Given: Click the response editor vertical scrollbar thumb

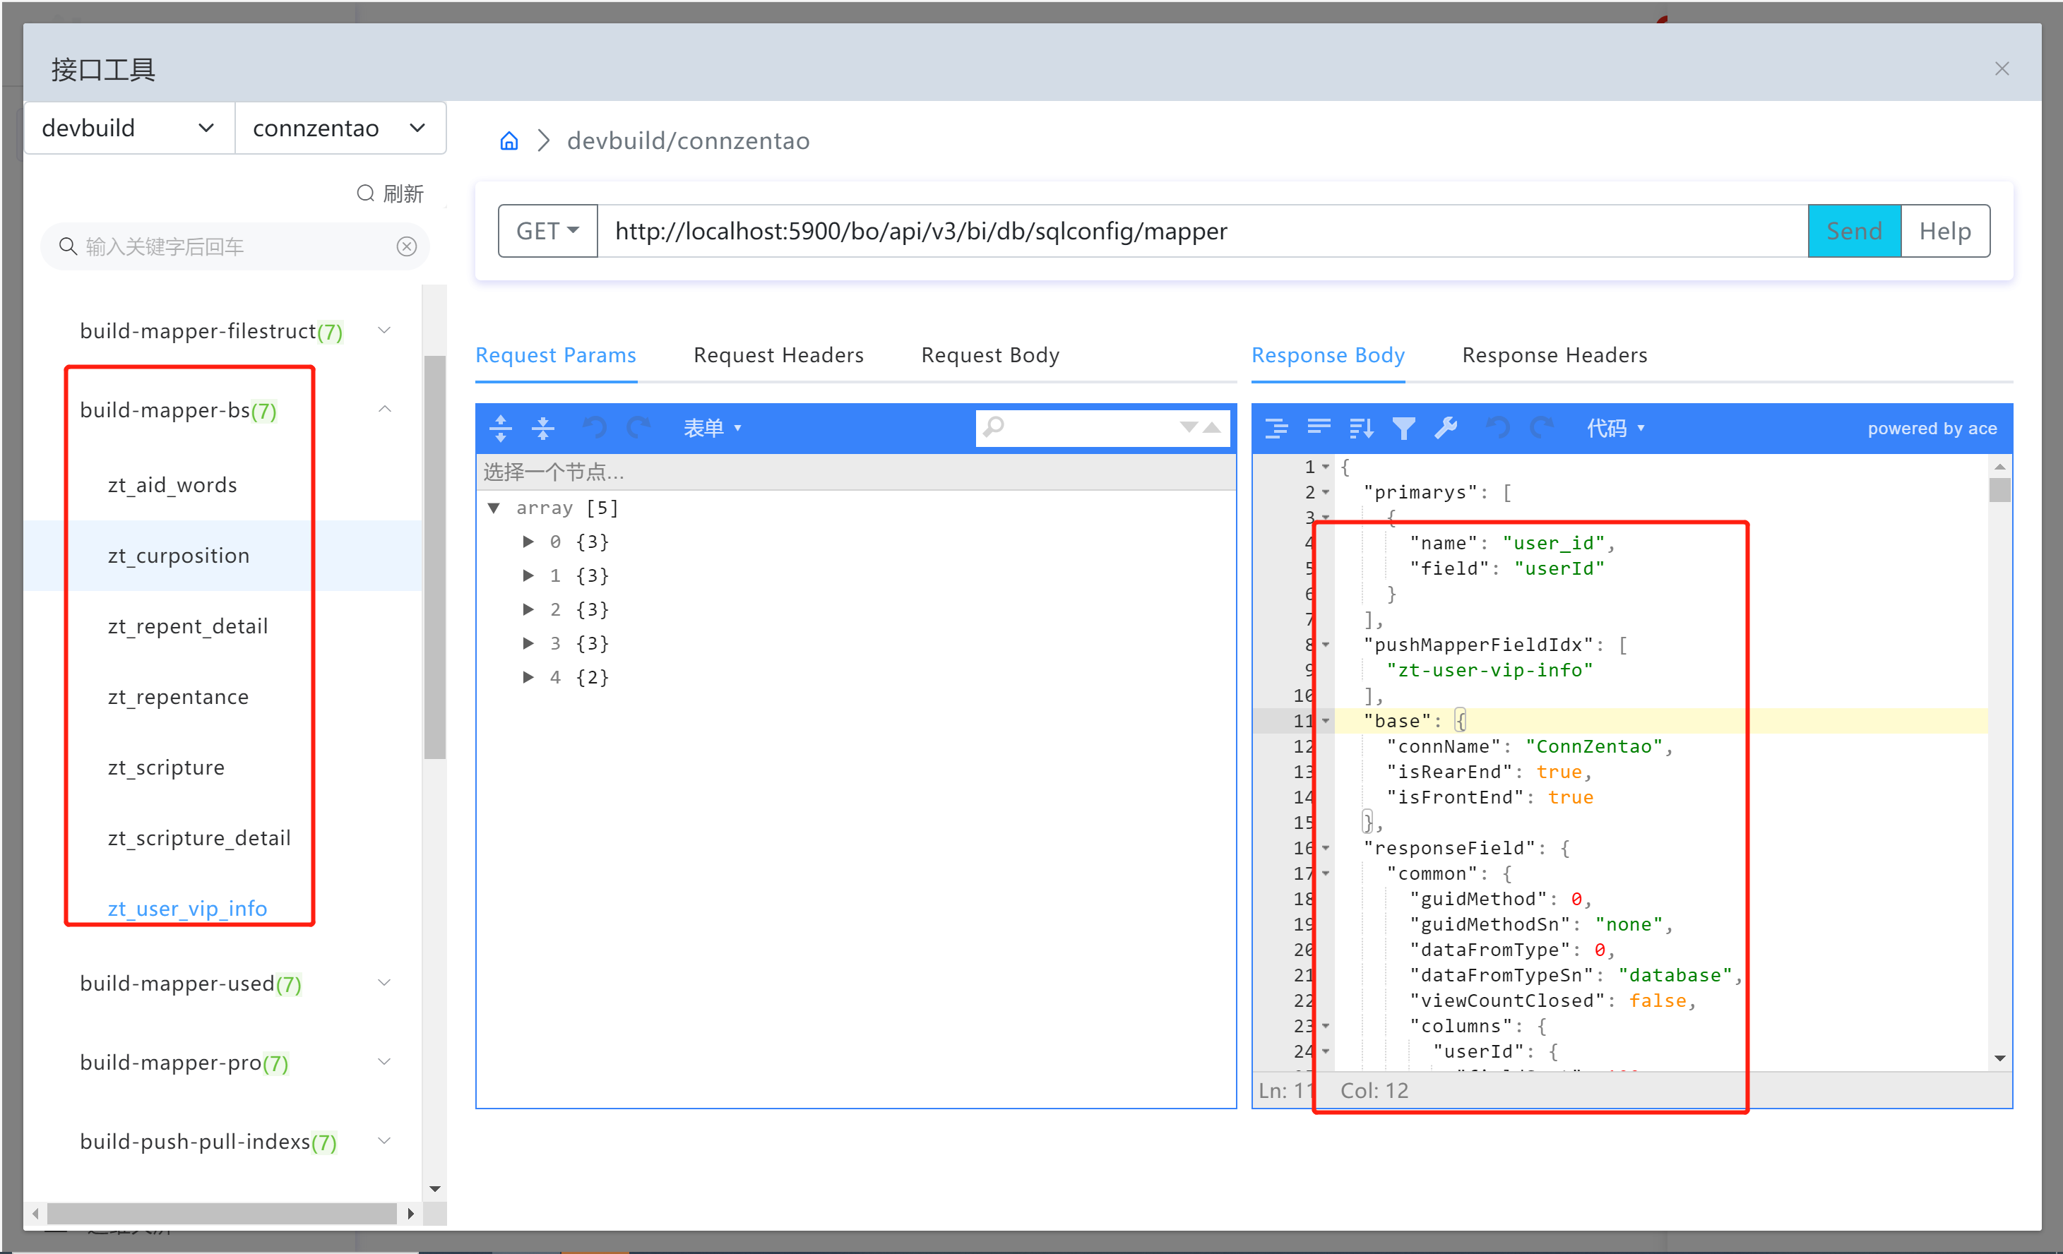Looking at the screenshot, I should [2000, 490].
